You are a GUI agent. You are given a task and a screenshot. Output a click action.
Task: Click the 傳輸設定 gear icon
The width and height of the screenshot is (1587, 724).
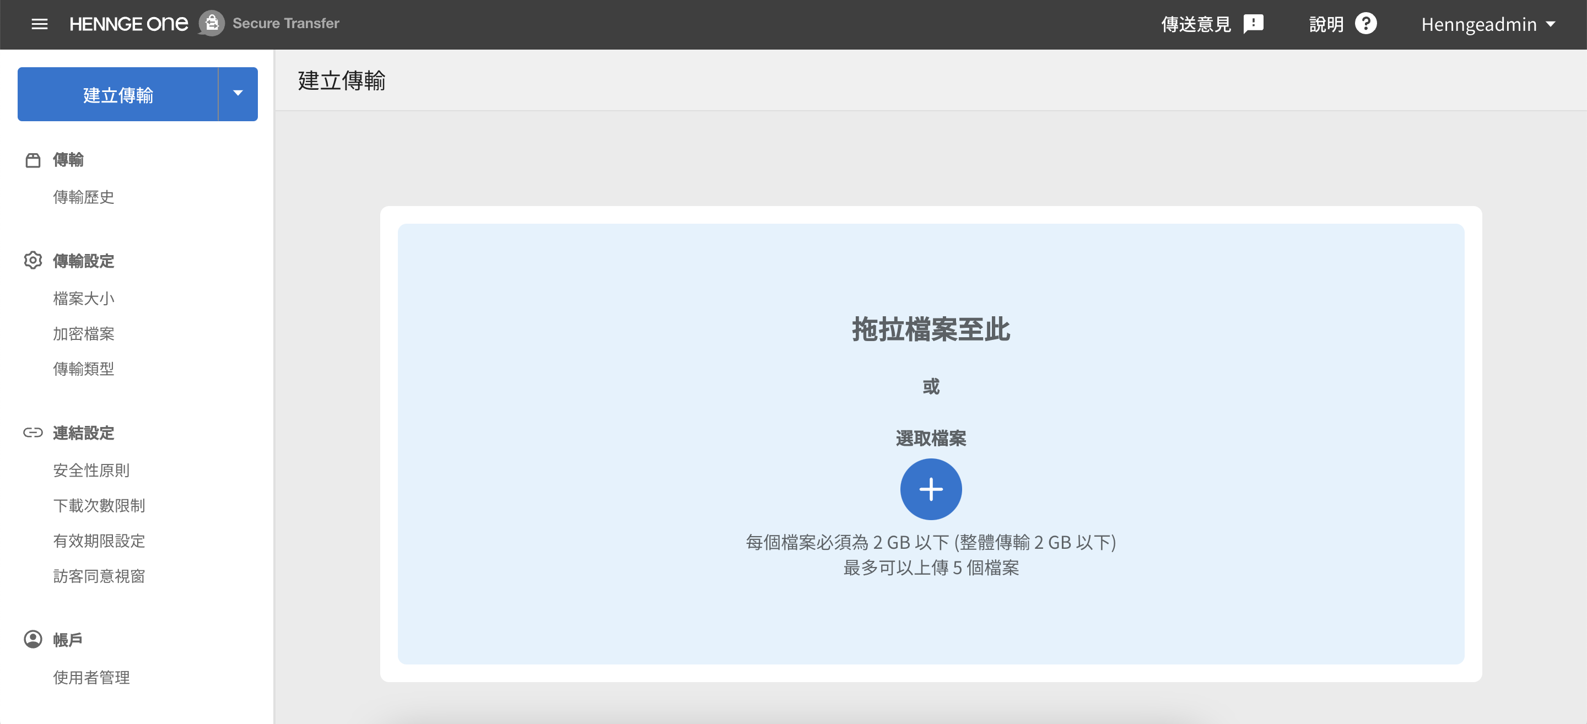(x=33, y=261)
